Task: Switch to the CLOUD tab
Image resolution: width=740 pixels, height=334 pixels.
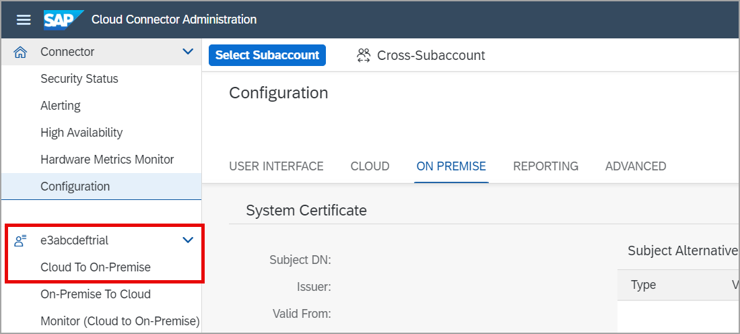Action: (x=370, y=166)
